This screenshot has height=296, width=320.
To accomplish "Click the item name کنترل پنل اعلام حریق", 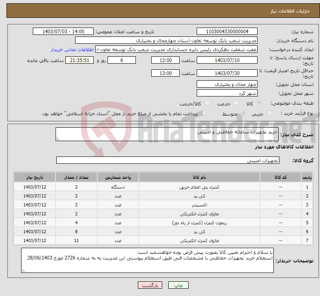I will (x=199, y=187).
